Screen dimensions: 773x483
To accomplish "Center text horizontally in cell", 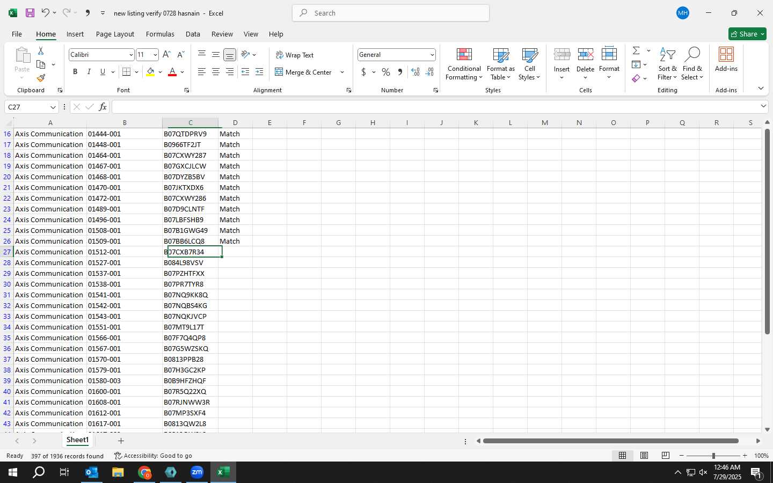I will [216, 72].
